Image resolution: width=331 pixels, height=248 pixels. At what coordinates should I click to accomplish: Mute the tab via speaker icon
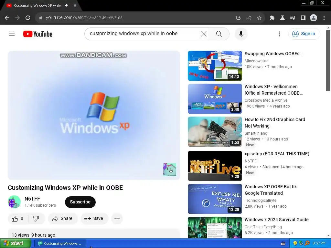coord(67,5)
